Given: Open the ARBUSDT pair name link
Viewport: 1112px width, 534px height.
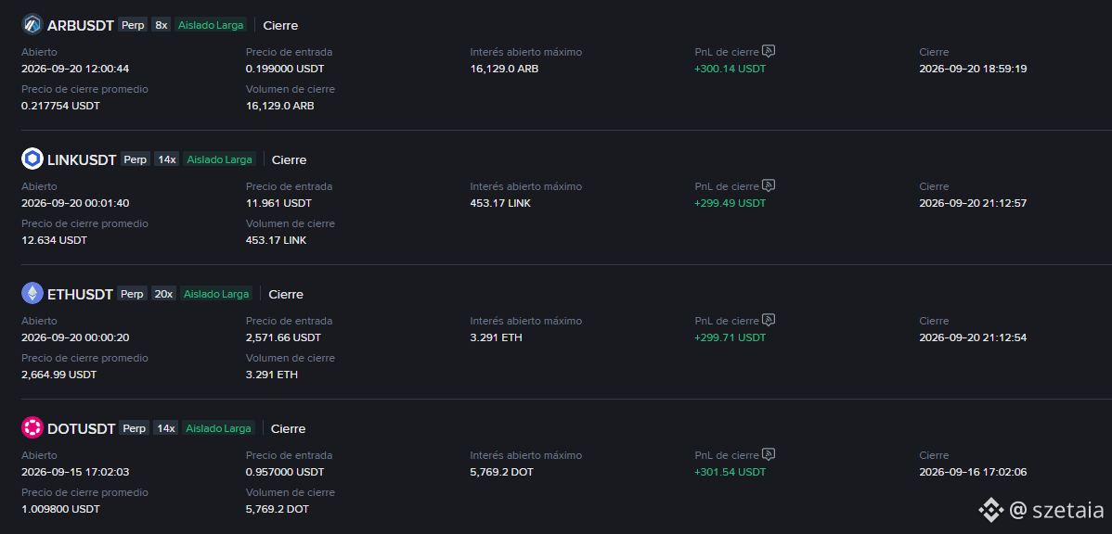Looking at the screenshot, I should click(x=80, y=26).
